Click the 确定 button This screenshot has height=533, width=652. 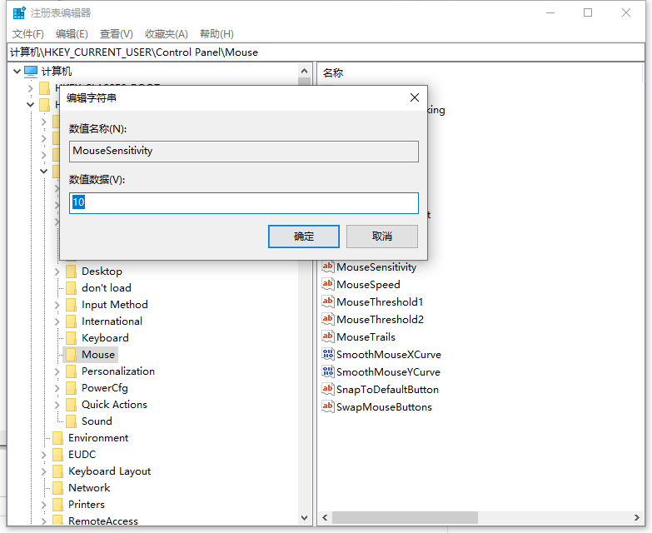coord(304,237)
